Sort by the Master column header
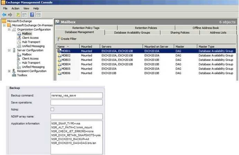 186,46
